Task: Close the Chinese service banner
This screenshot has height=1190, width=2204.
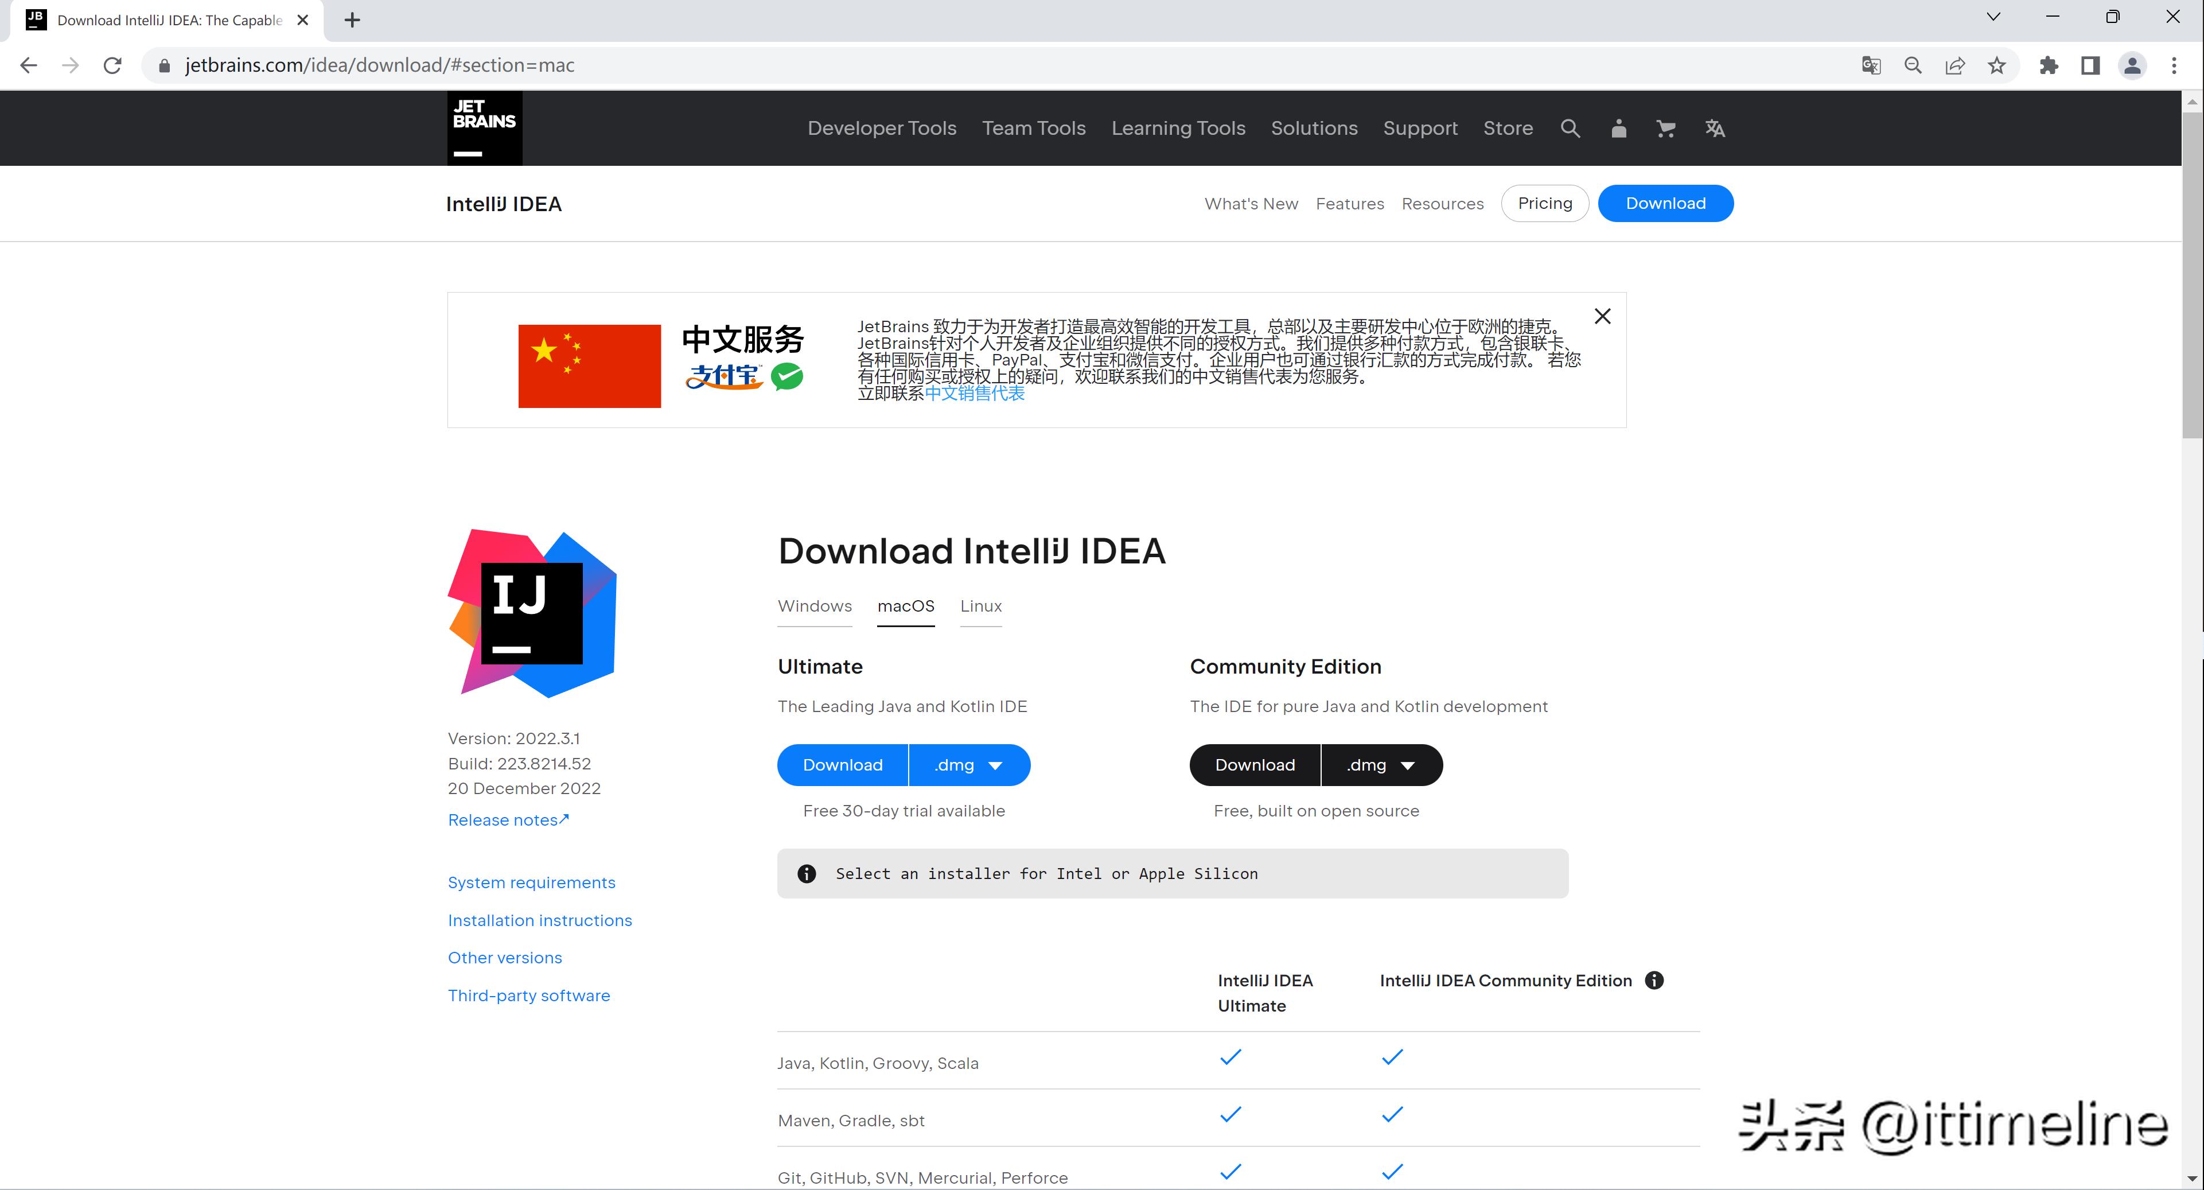Action: pos(1603,317)
